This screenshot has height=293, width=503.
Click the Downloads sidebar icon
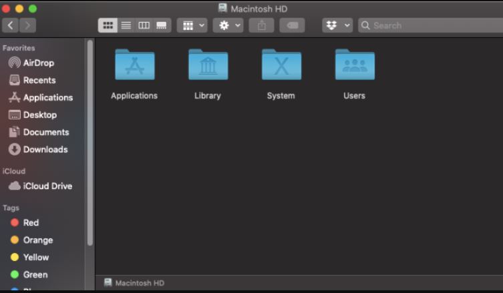click(x=15, y=150)
